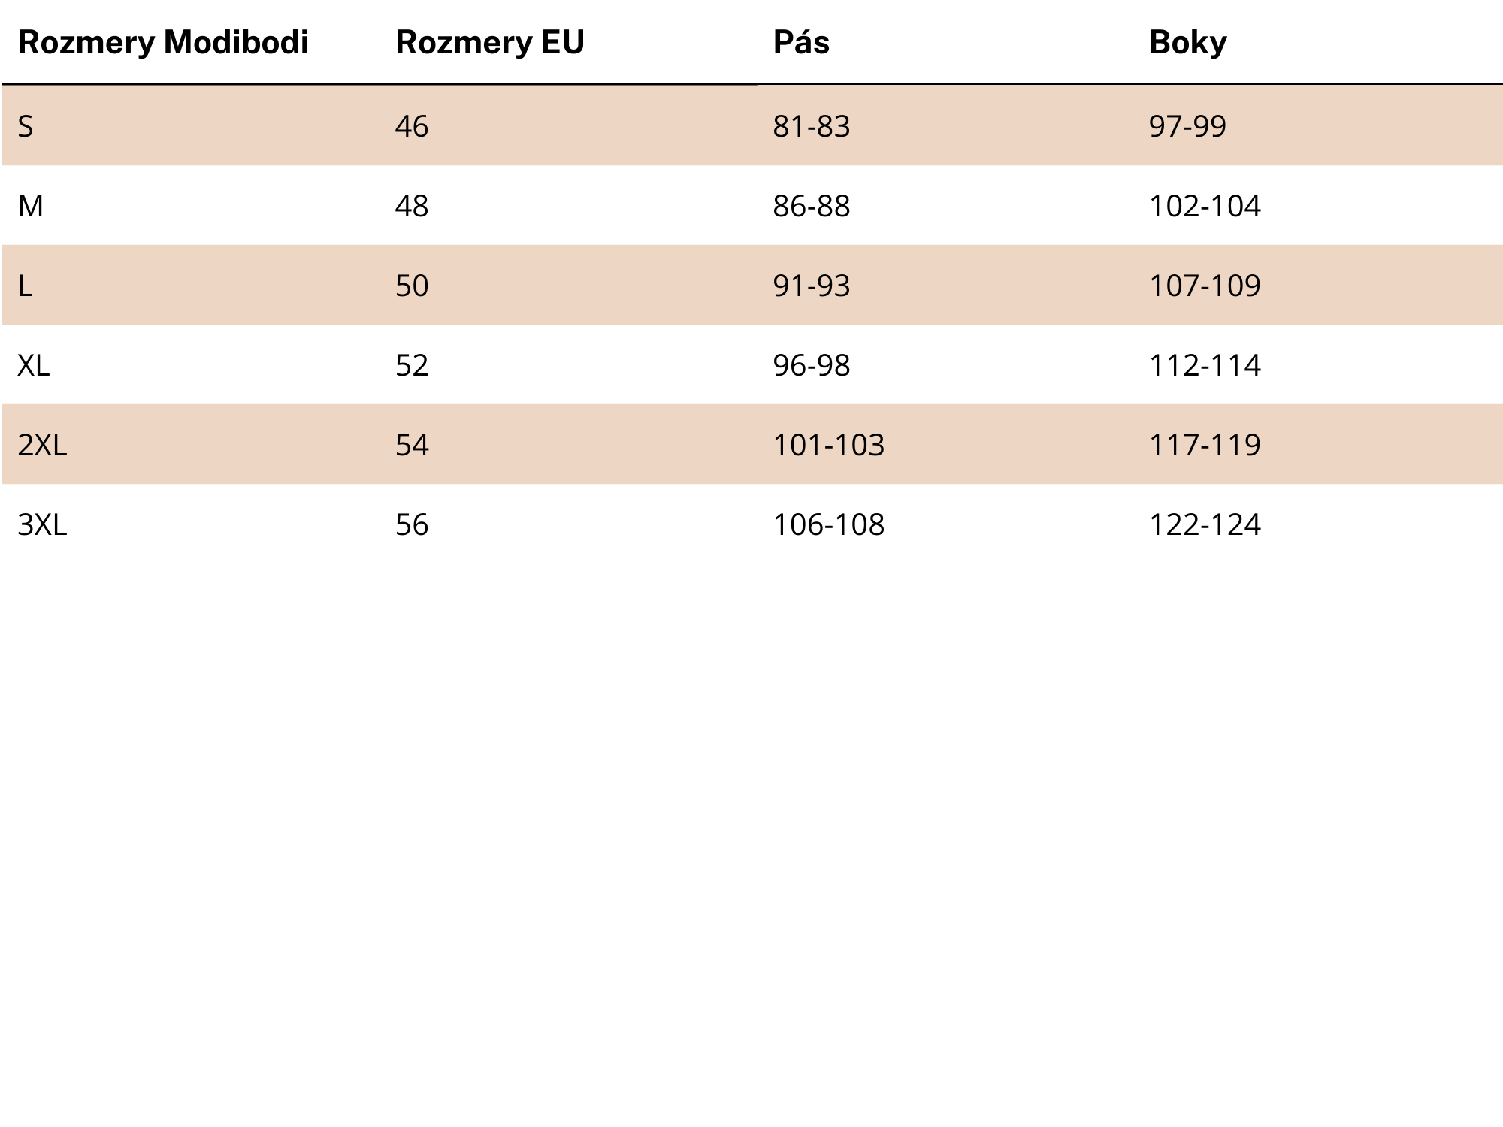The width and height of the screenshot is (1503, 1127).
Task: Click EU size 56 value
Action: coord(412,524)
